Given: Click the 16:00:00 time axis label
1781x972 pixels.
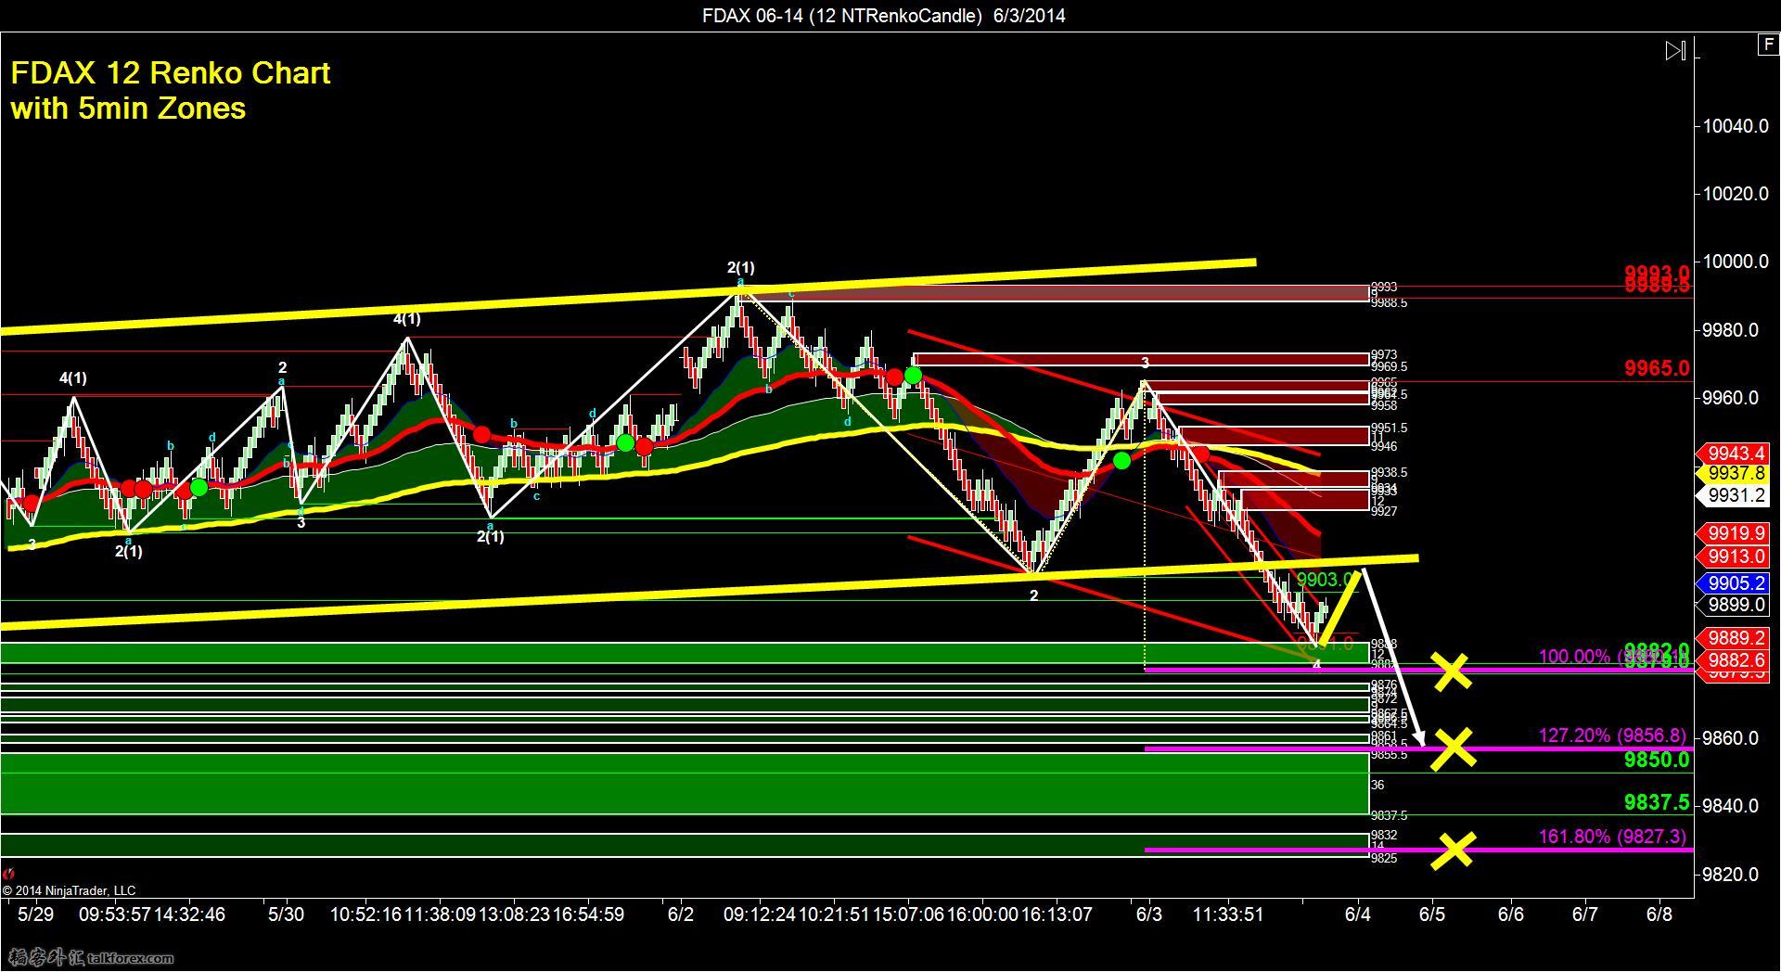Looking at the screenshot, I should (x=982, y=914).
